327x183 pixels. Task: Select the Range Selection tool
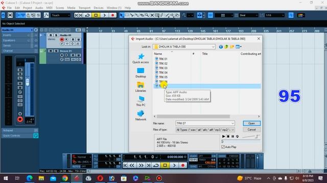point(127,15)
